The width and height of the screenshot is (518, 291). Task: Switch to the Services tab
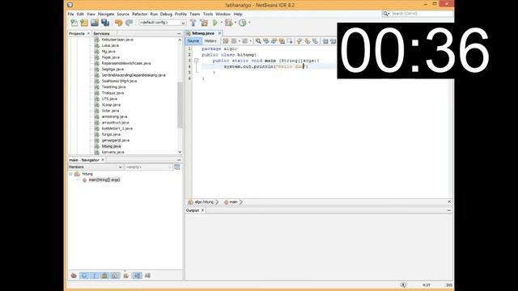(x=101, y=34)
